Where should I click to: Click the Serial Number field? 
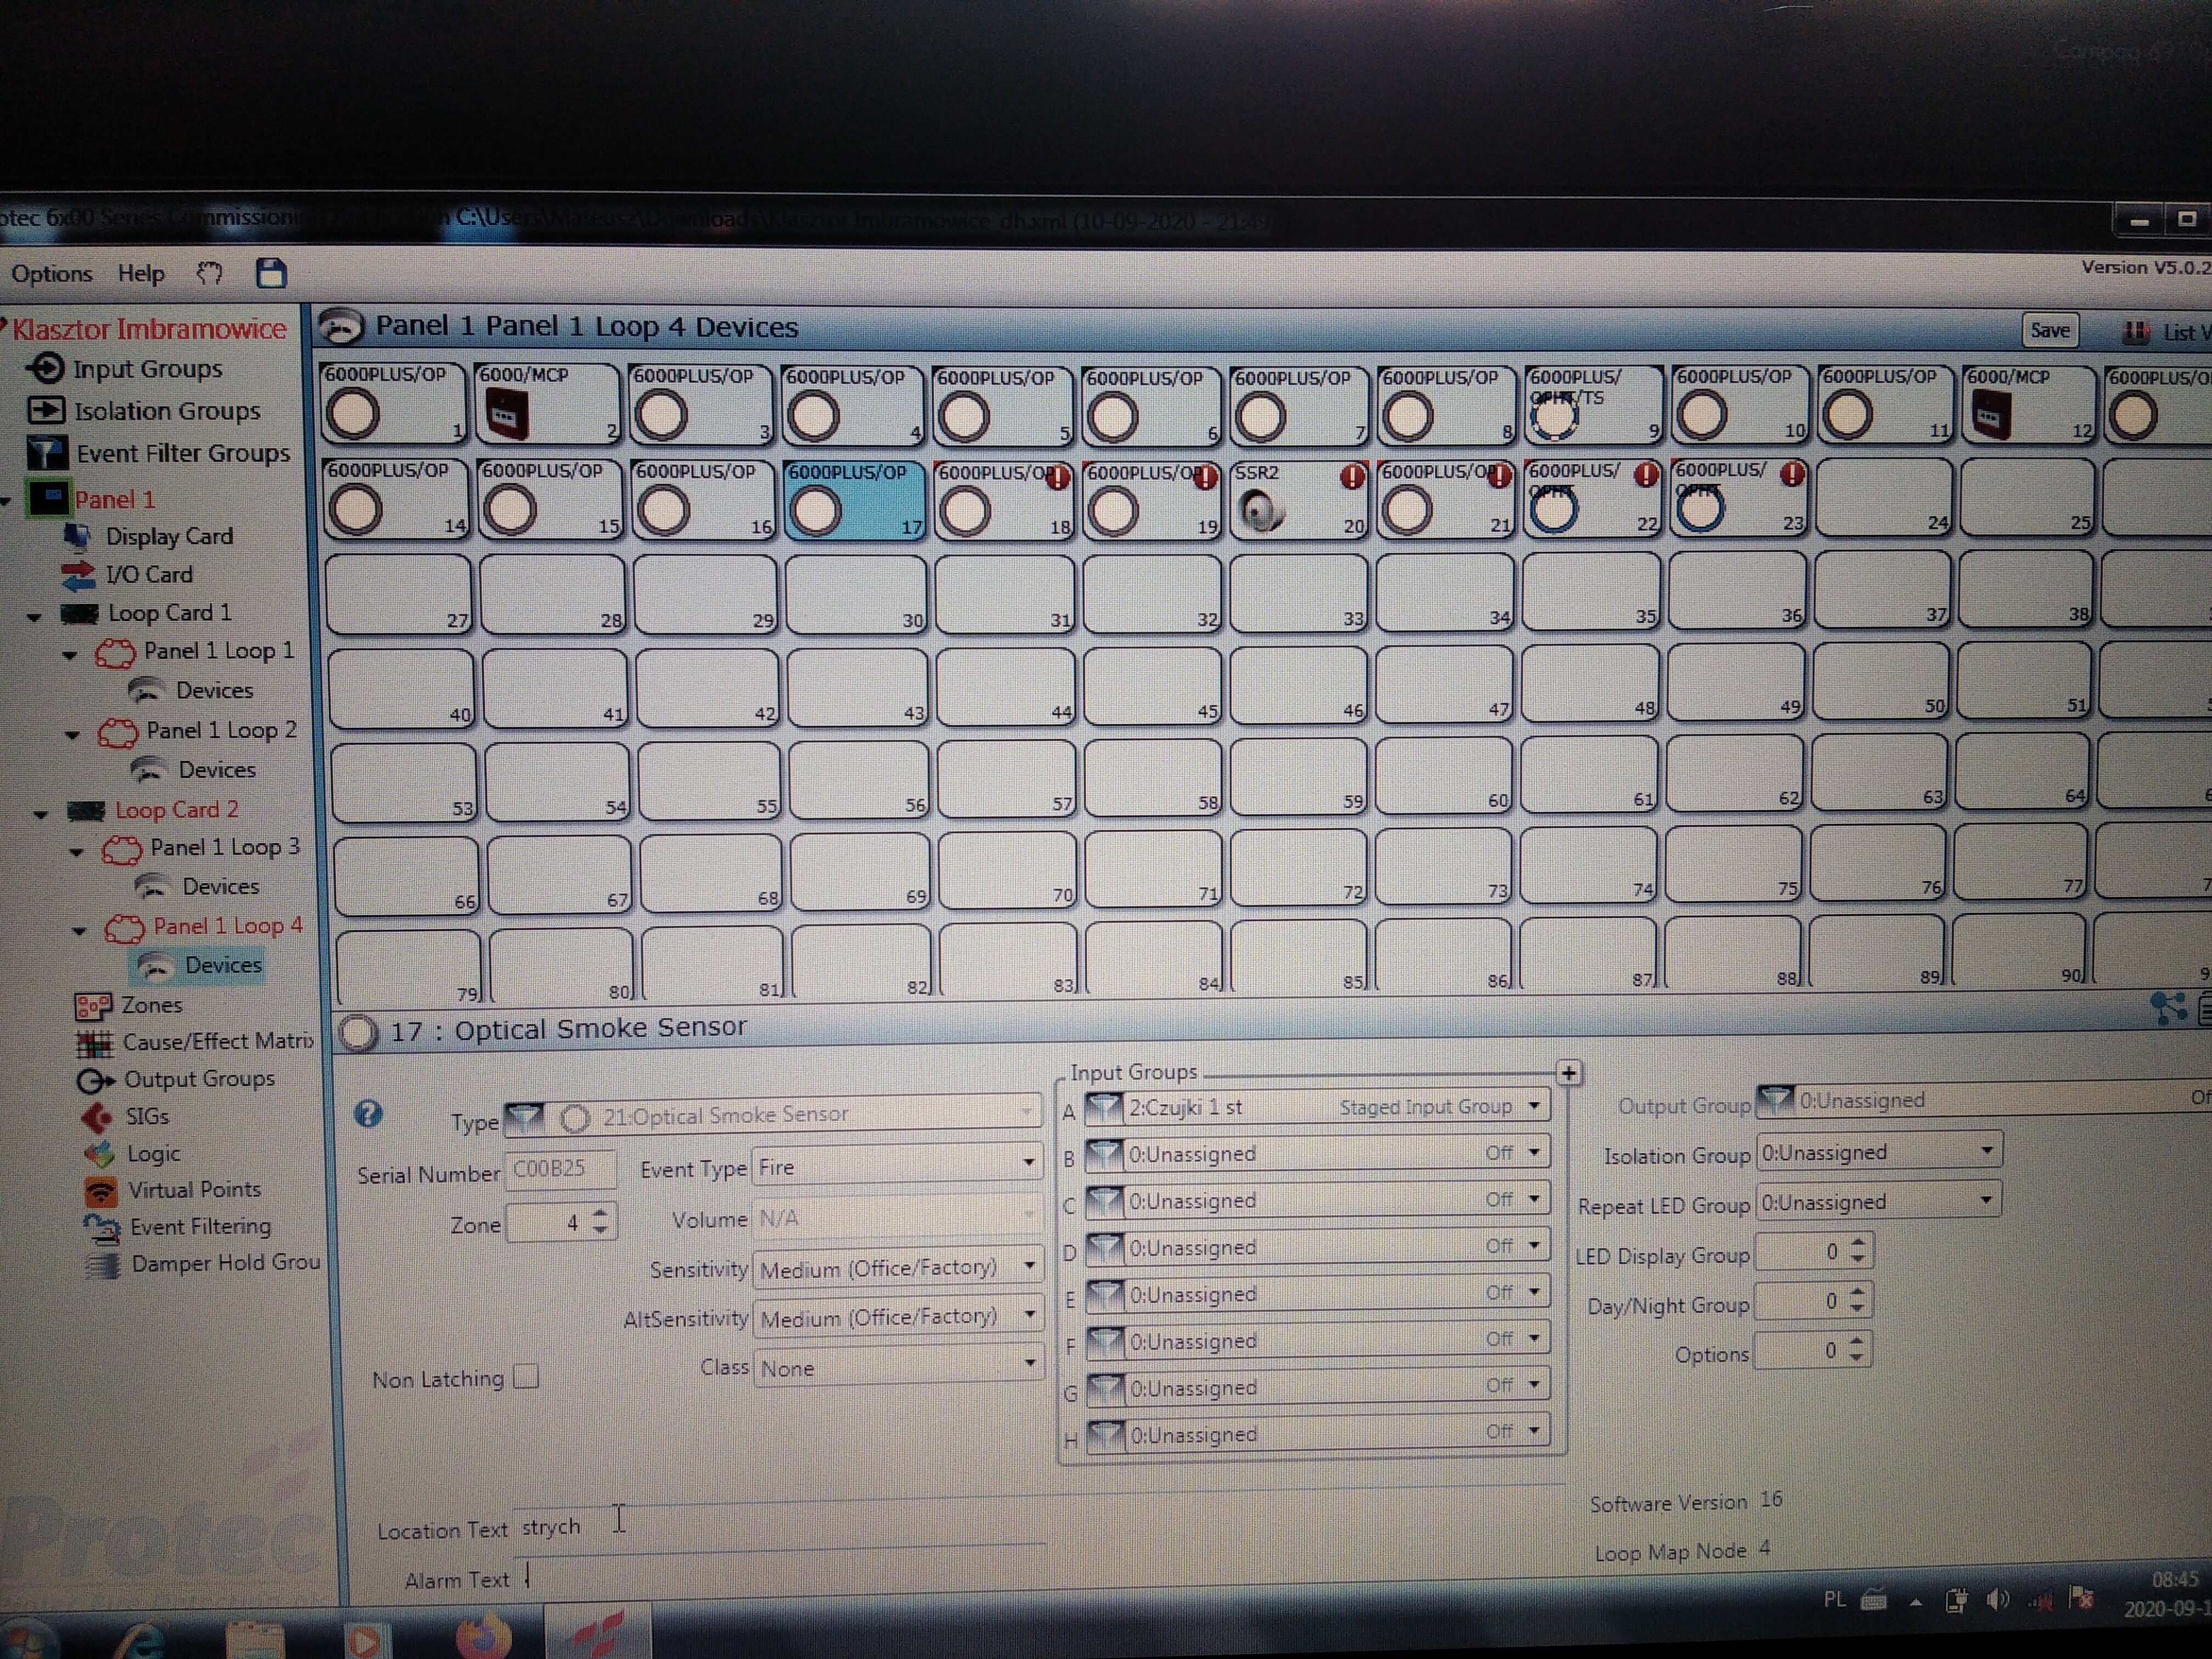[560, 1169]
